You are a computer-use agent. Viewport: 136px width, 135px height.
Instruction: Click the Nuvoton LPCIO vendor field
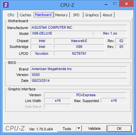point(42,53)
